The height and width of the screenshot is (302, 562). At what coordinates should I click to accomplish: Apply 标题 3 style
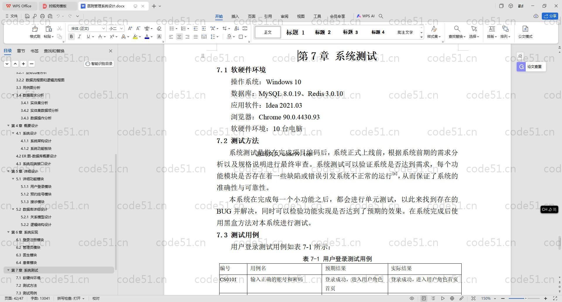pos(350,32)
